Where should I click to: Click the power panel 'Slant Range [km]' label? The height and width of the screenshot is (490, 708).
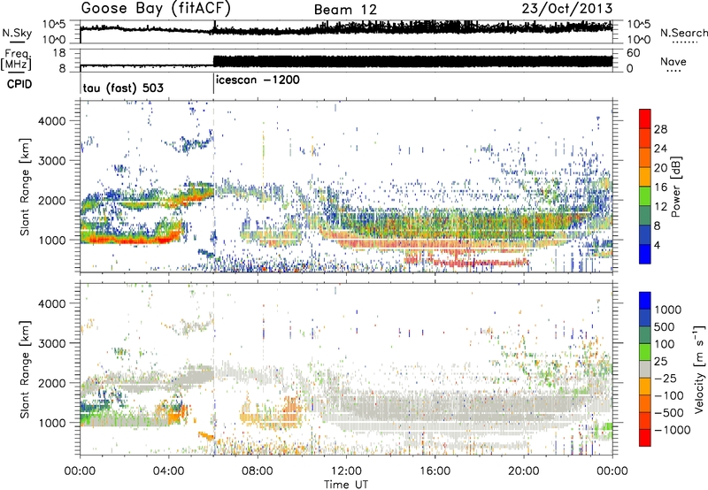pos(25,187)
